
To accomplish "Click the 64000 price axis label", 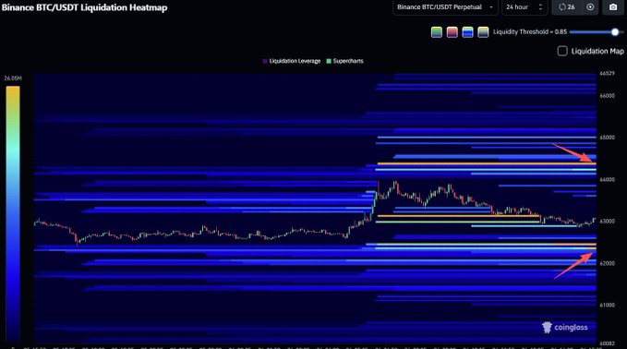I will tap(607, 180).
